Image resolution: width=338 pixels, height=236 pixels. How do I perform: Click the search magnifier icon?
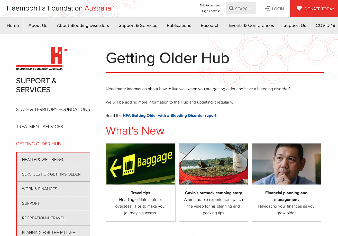pyautogui.click(x=231, y=8)
